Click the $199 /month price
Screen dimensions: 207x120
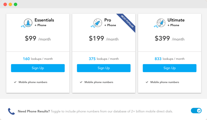[x=104, y=39]
